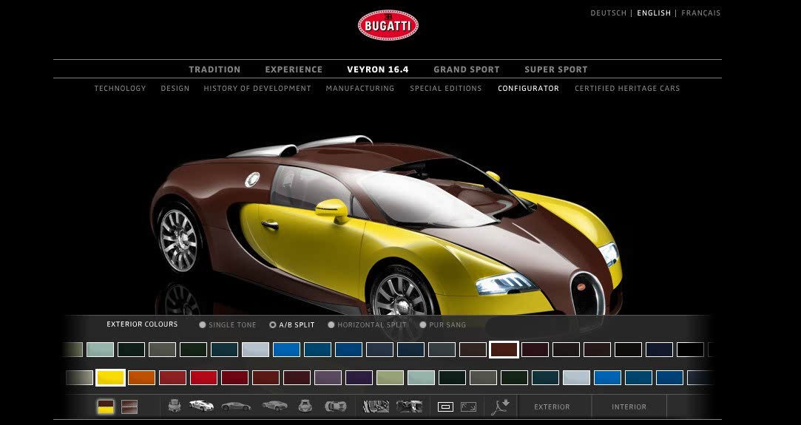
Task: Switch language to Deutsch
Action: (x=609, y=13)
